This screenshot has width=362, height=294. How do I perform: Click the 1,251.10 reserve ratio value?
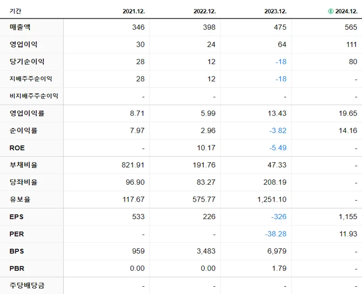tap(272, 199)
